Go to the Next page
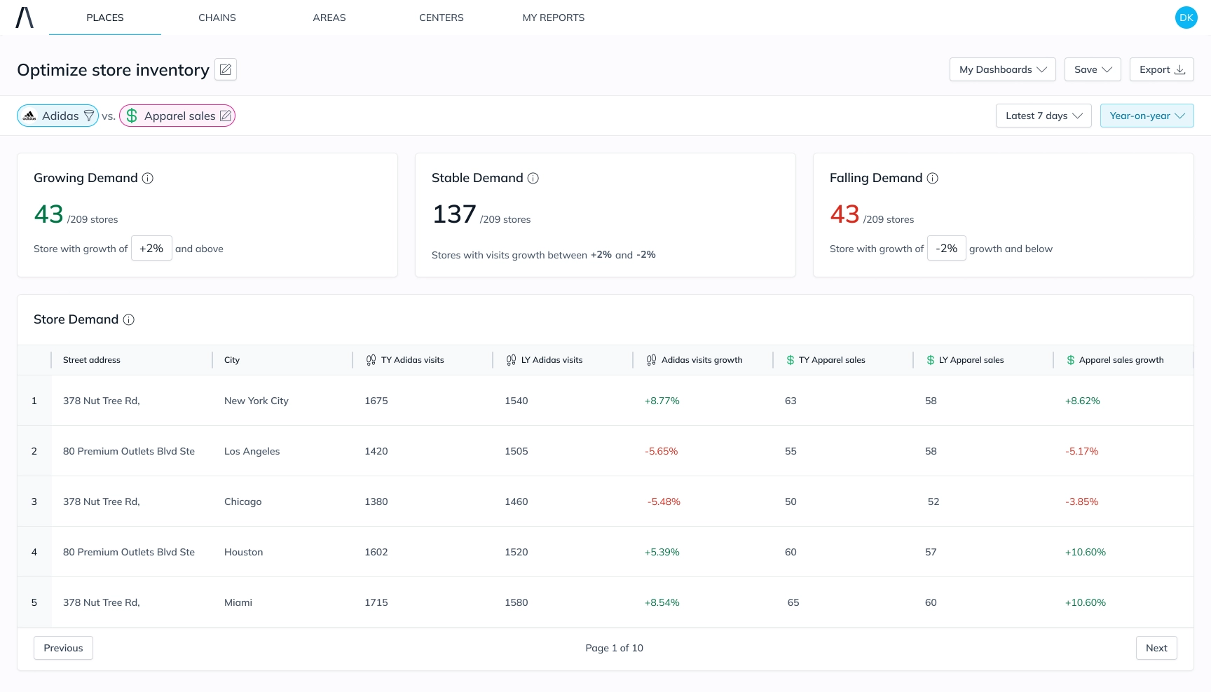This screenshot has width=1211, height=692. (x=1156, y=648)
